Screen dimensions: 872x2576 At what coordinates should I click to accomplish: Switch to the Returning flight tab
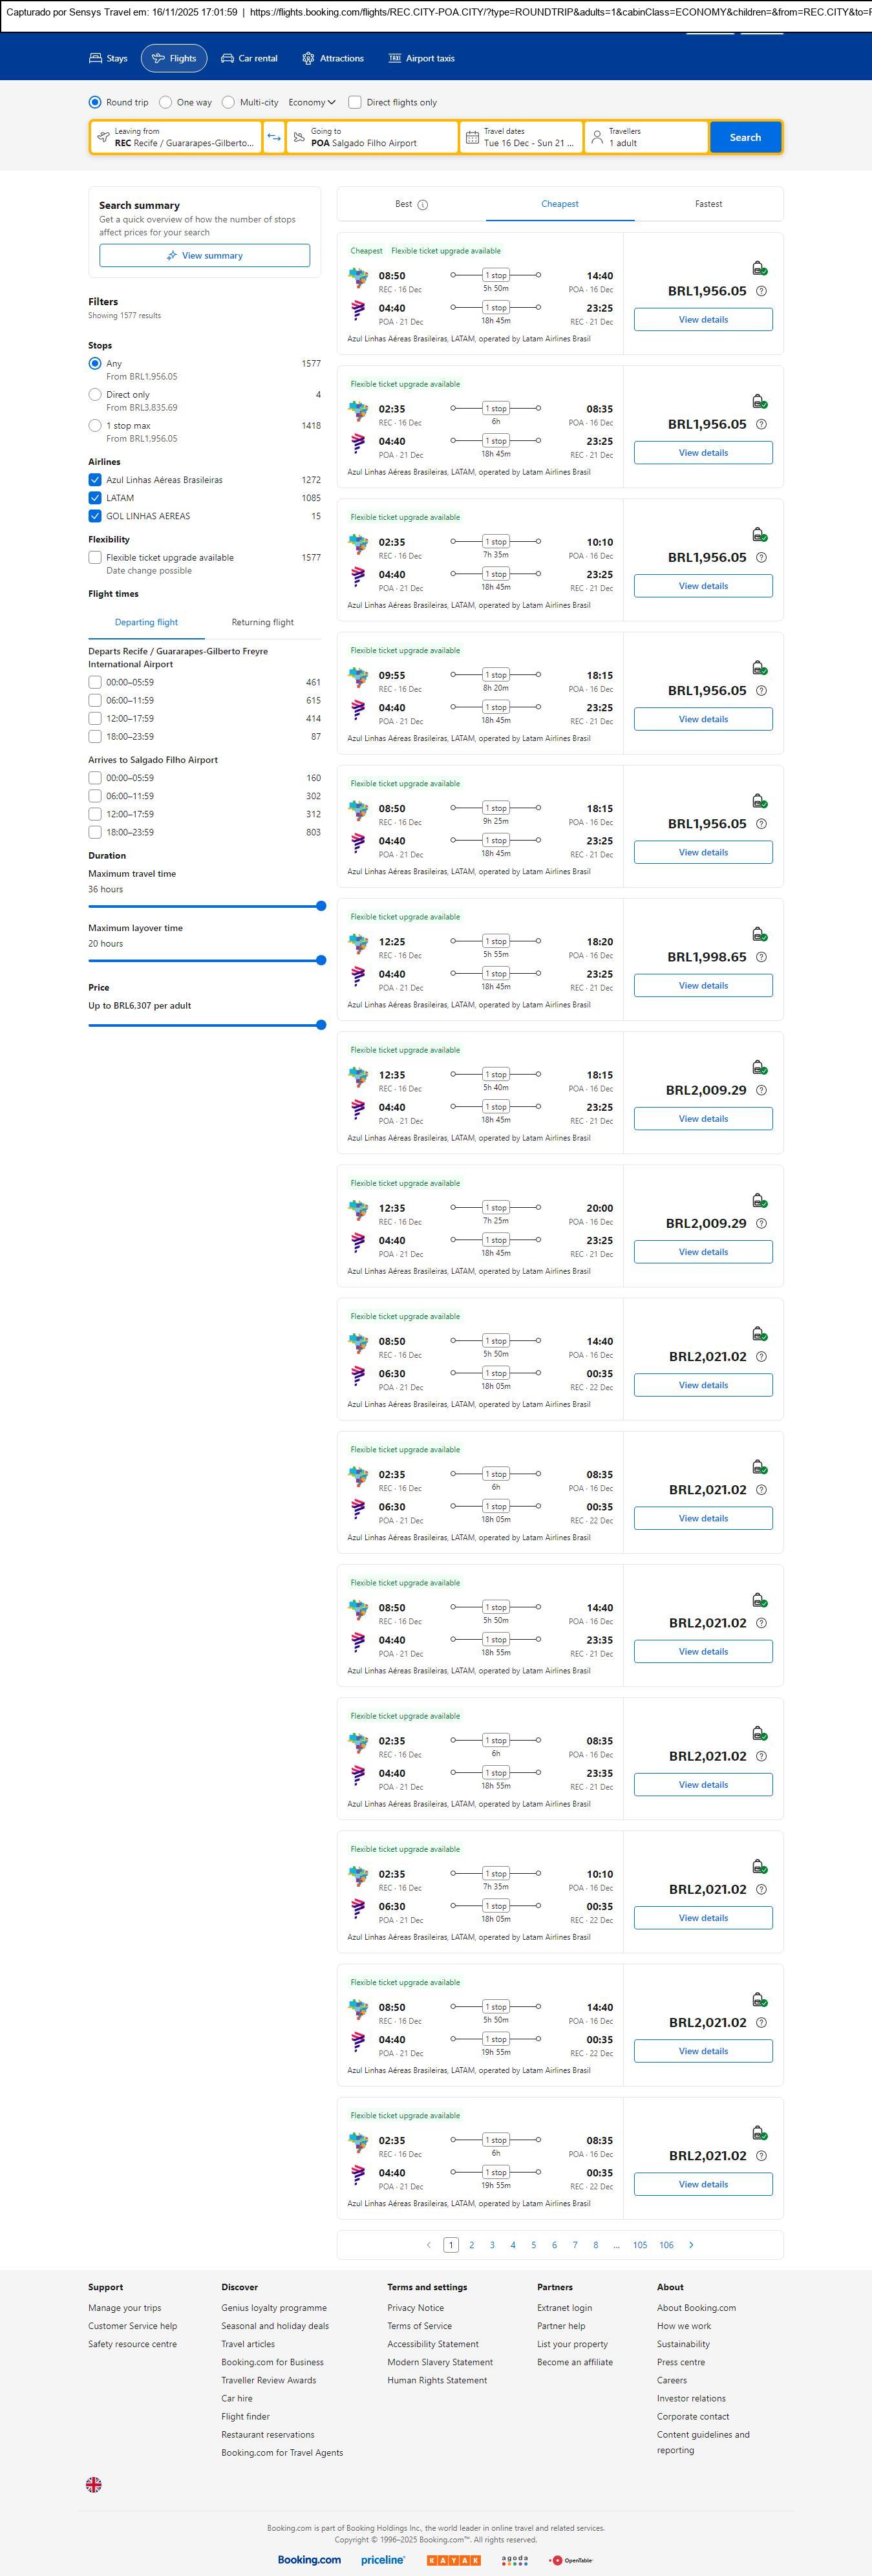262,622
